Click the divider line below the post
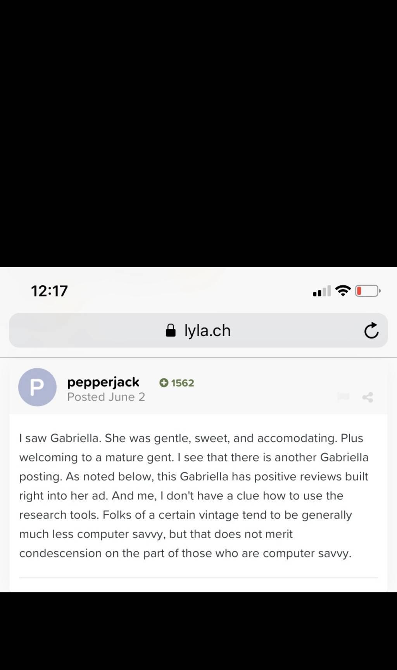Screen dimensions: 397x670 click(x=198, y=578)
